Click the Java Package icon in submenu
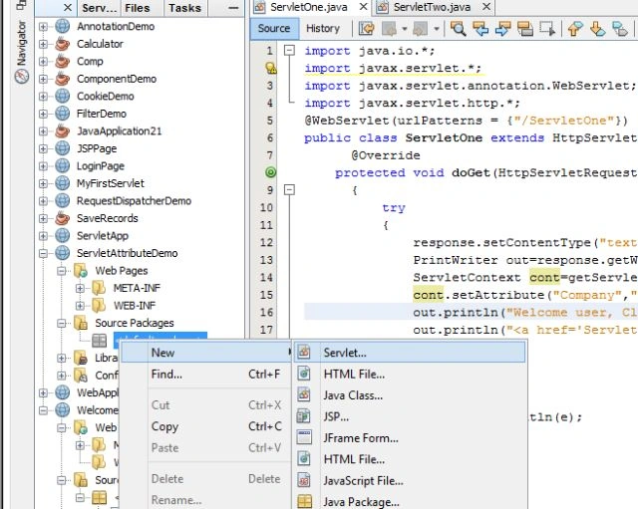The width and height of the screenshot is (638, 509). tap(304, 502)
